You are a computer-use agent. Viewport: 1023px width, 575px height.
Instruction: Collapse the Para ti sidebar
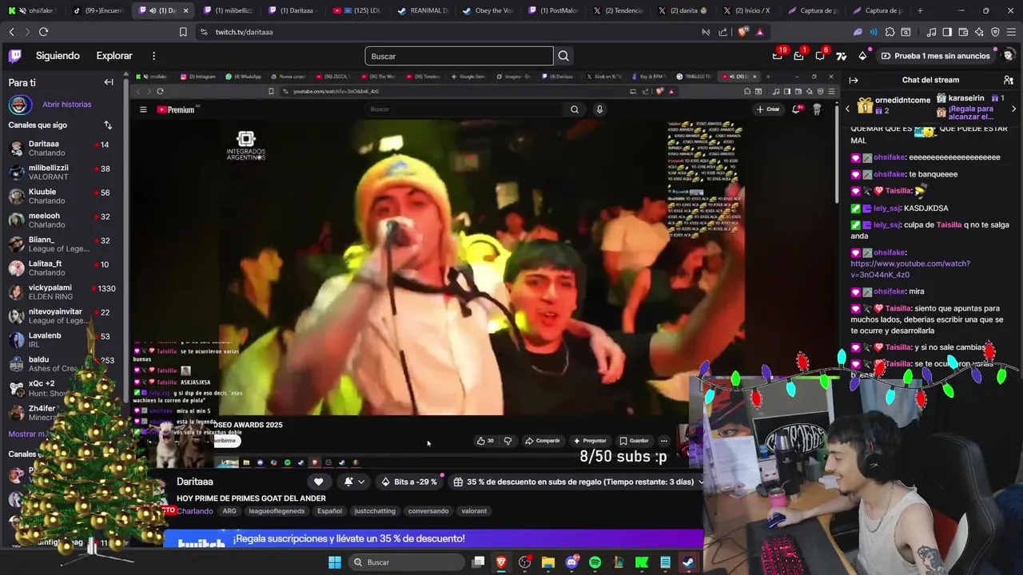pos(109,82)
